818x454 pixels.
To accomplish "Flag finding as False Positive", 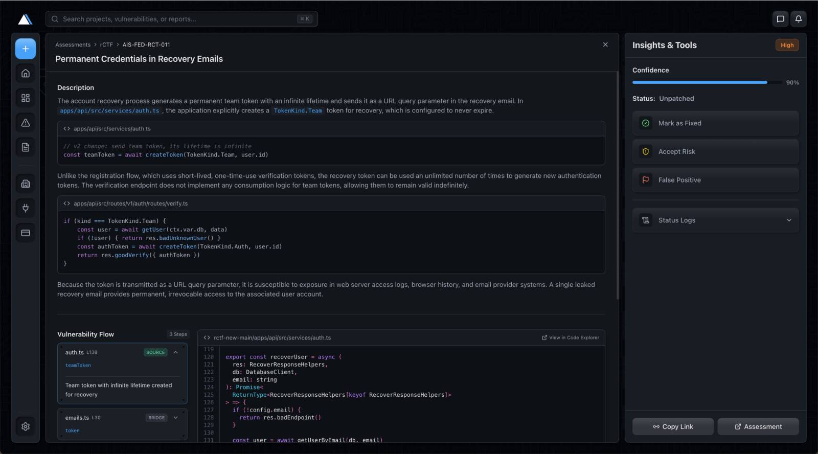I will [715, 180].
